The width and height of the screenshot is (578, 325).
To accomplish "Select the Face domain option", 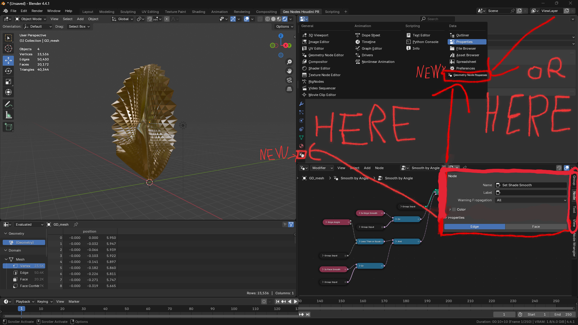I will tap(536, 227).
